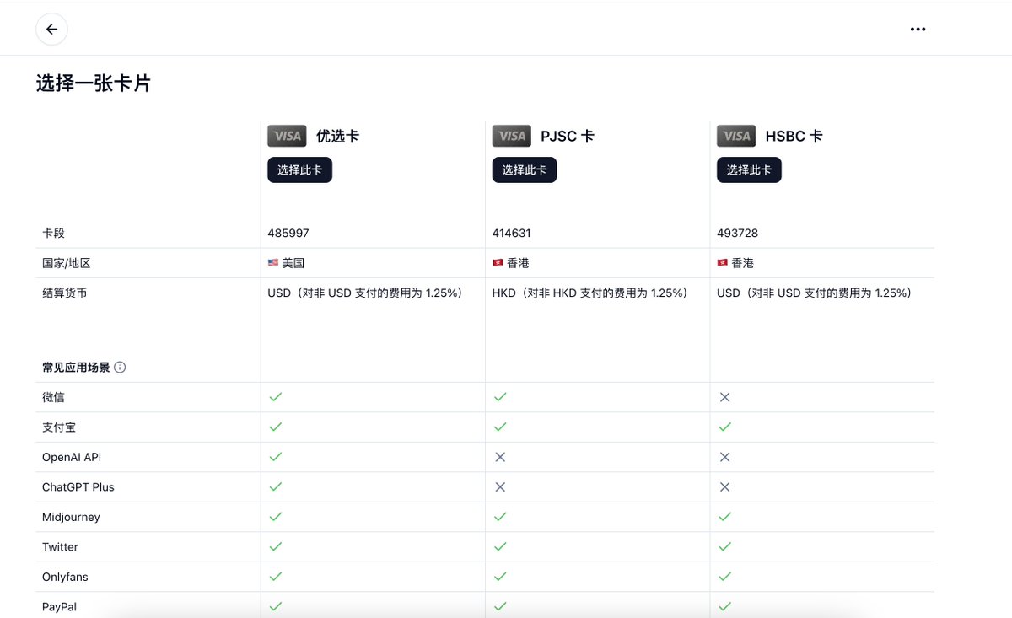Click the 香港 text under HSBC 卡

click(x=742, y=263)
